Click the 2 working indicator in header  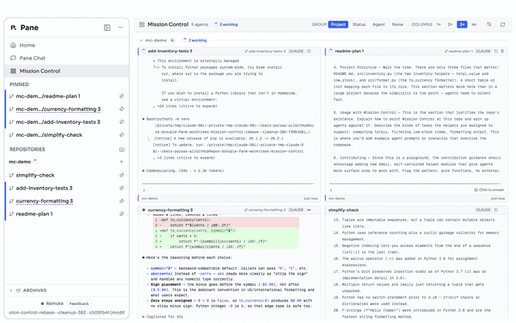[x=226, y=24]
